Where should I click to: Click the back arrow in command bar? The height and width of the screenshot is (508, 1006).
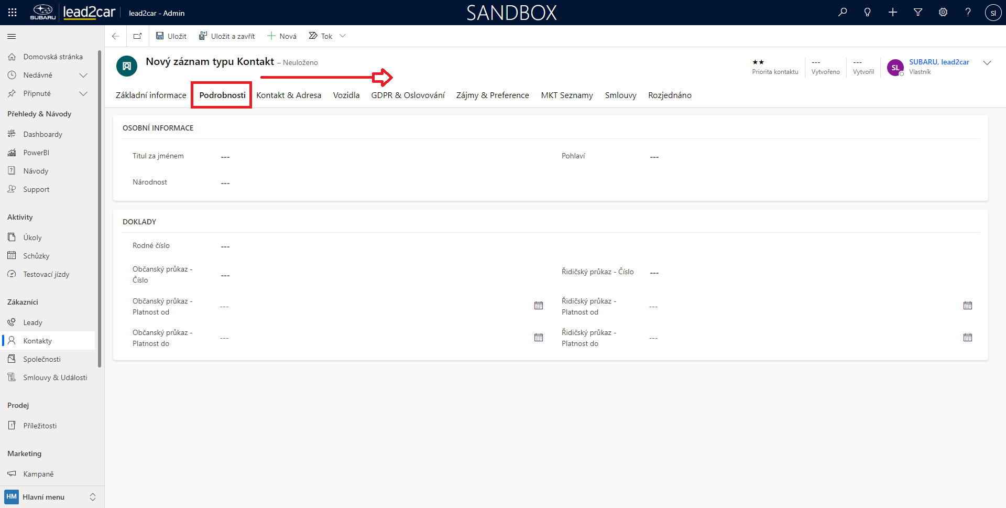[116, 36]
